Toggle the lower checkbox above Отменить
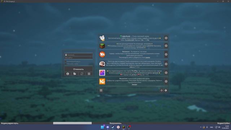This screenshot has width=231, height=130. click(66, 64)
